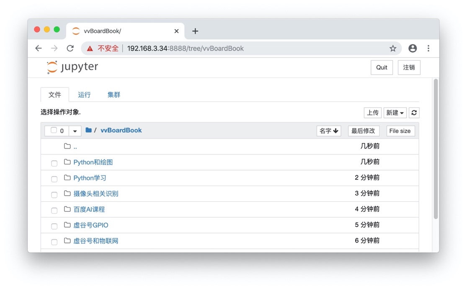This screenshot has height=289, width=467.
Task: Open the 百度AI课程 folder link
Action: pos(89,209)
